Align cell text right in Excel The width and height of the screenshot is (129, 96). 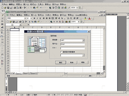[x=50, y=18]
